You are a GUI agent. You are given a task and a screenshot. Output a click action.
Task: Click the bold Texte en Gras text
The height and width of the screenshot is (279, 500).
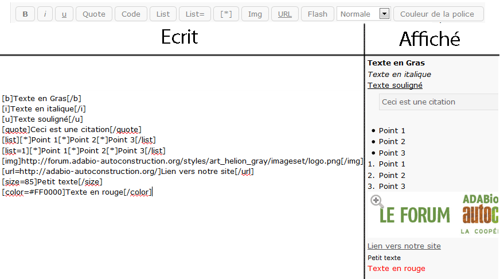(x=396, y=63)
